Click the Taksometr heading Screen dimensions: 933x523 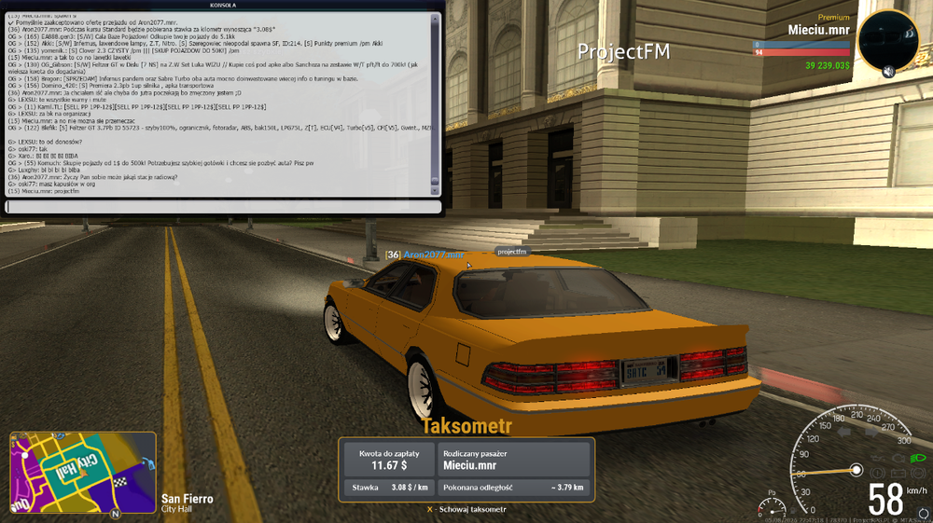tap(466, 425)
